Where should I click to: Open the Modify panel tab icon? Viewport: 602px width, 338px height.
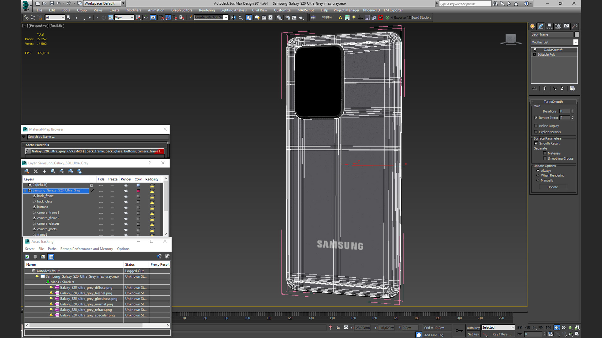(x=541, y=26)
